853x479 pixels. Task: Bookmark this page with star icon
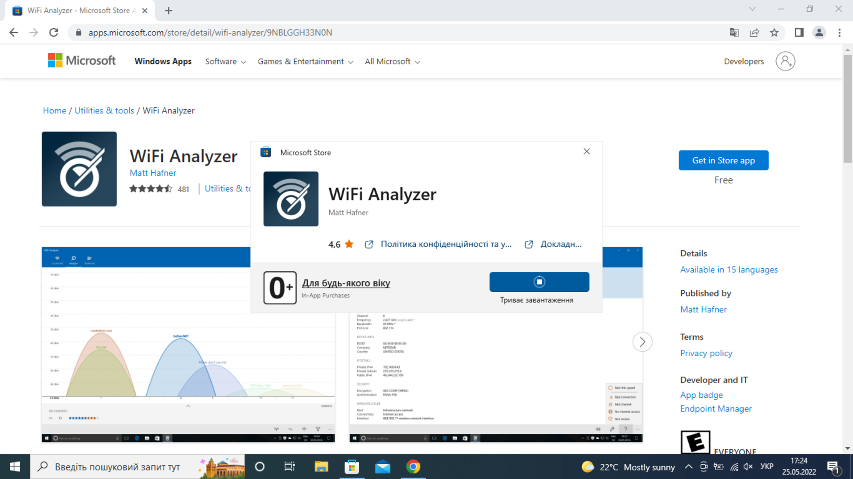pyautogui.click(x=774, y=33)
